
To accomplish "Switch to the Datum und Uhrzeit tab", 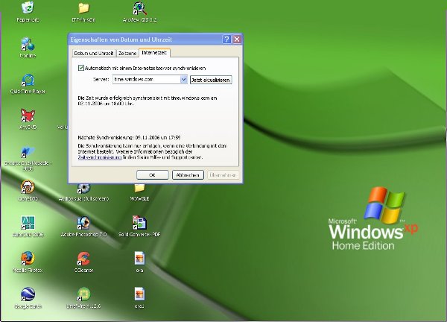I will [x=94, y=54].
